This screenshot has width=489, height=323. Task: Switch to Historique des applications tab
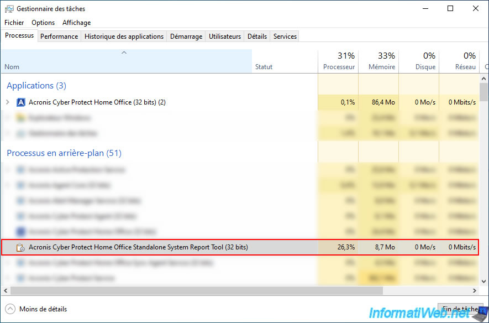pos(124,36)
